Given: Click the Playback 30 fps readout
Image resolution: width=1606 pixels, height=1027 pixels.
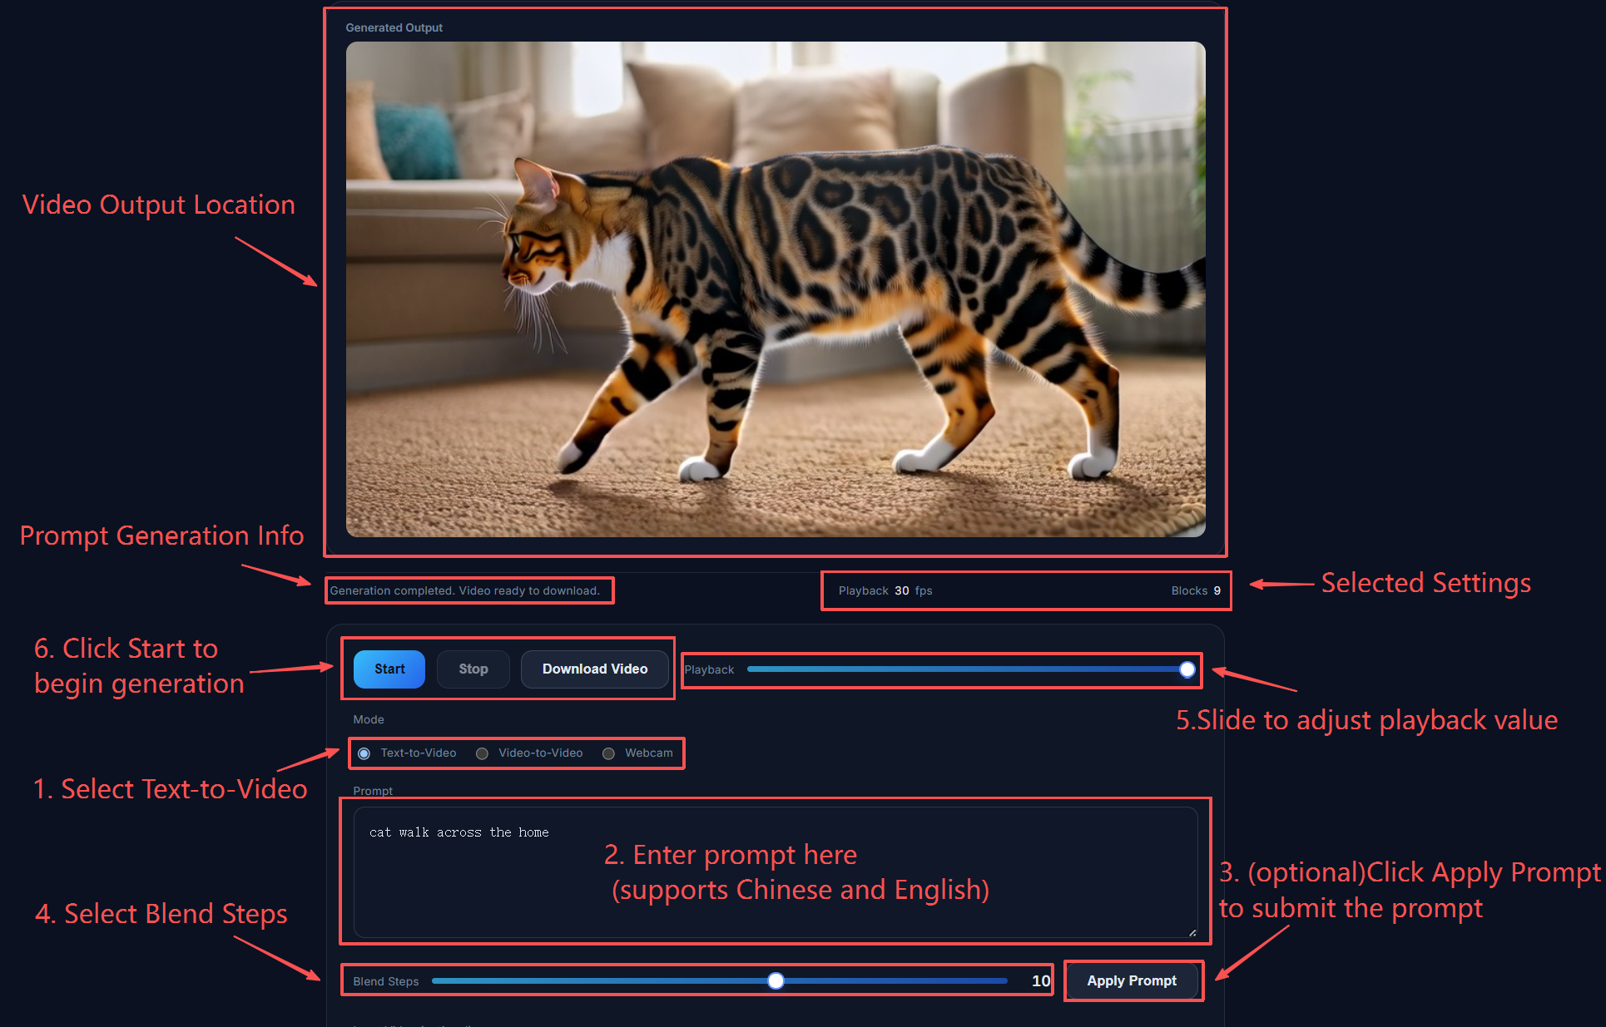Looking at the screenshot, I should point(885,591).
